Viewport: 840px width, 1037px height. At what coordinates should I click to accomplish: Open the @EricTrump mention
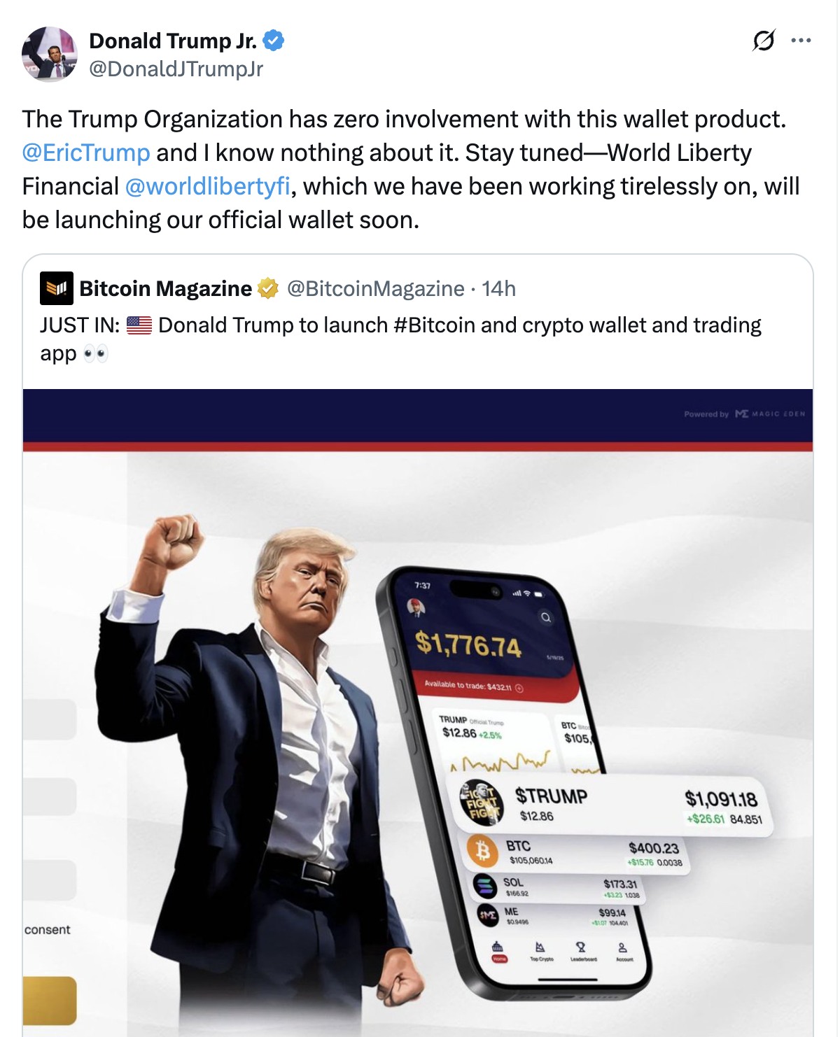click(86, 153)
